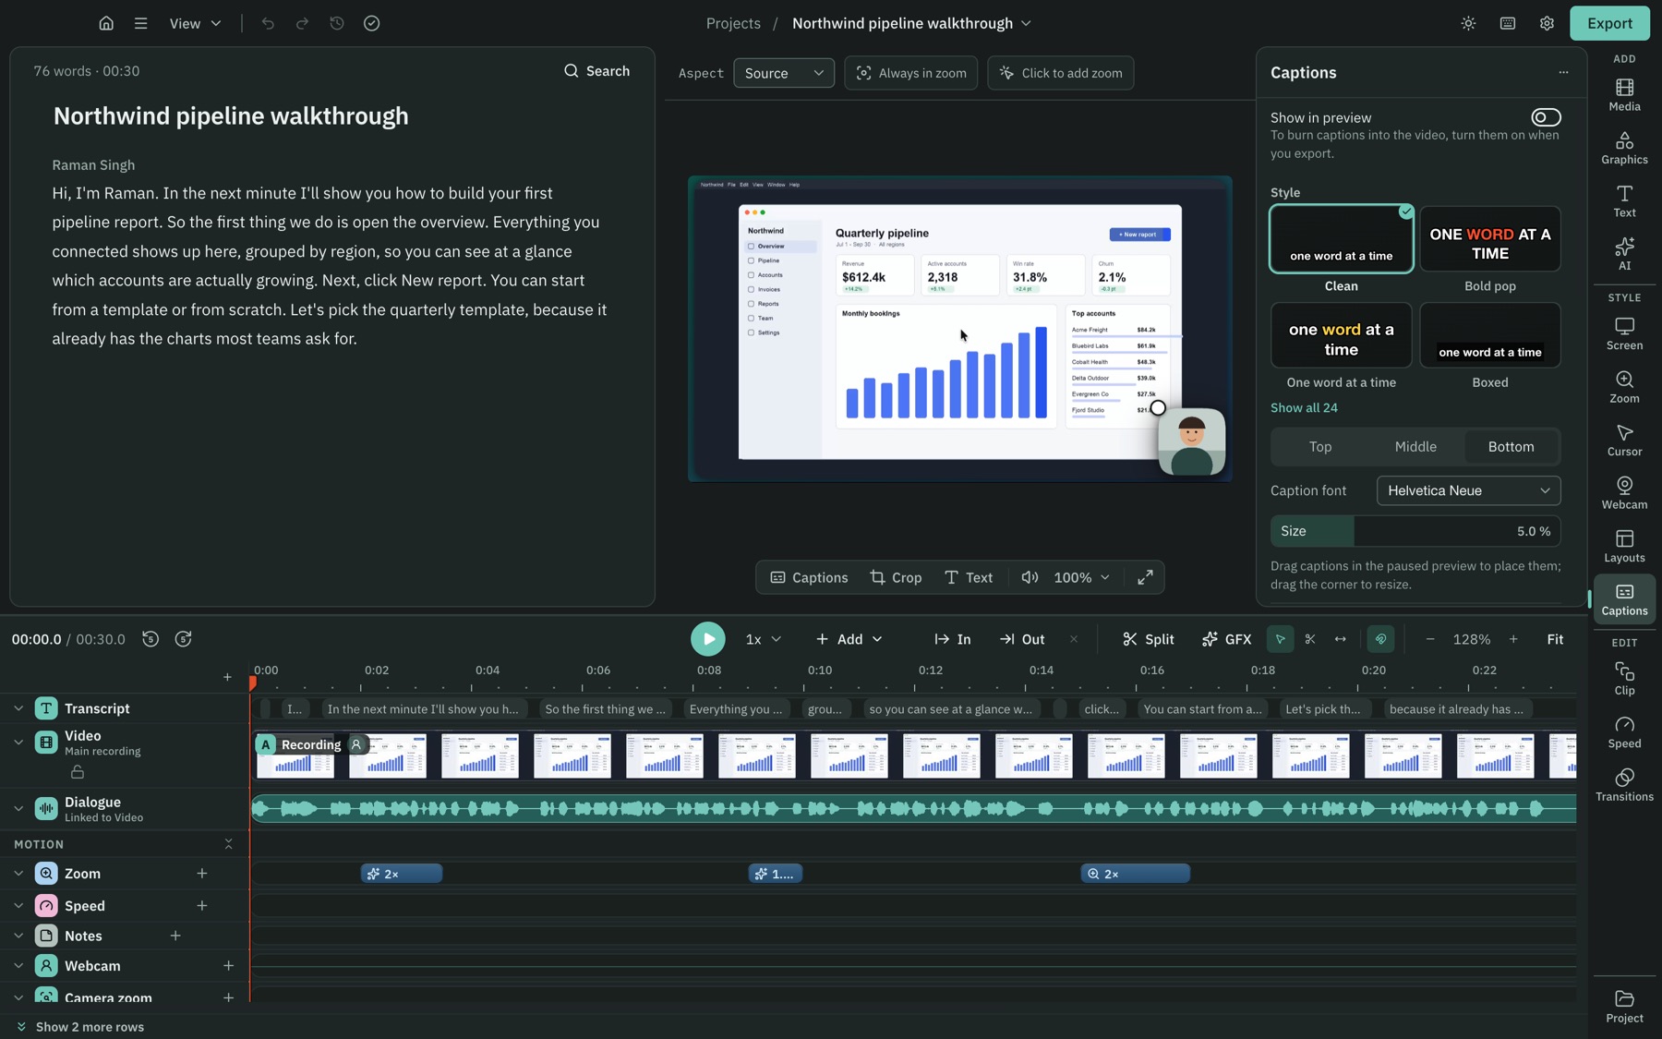Set caption position to Middle
Screen dimensions: 1662x1039
pos(1415,447)
